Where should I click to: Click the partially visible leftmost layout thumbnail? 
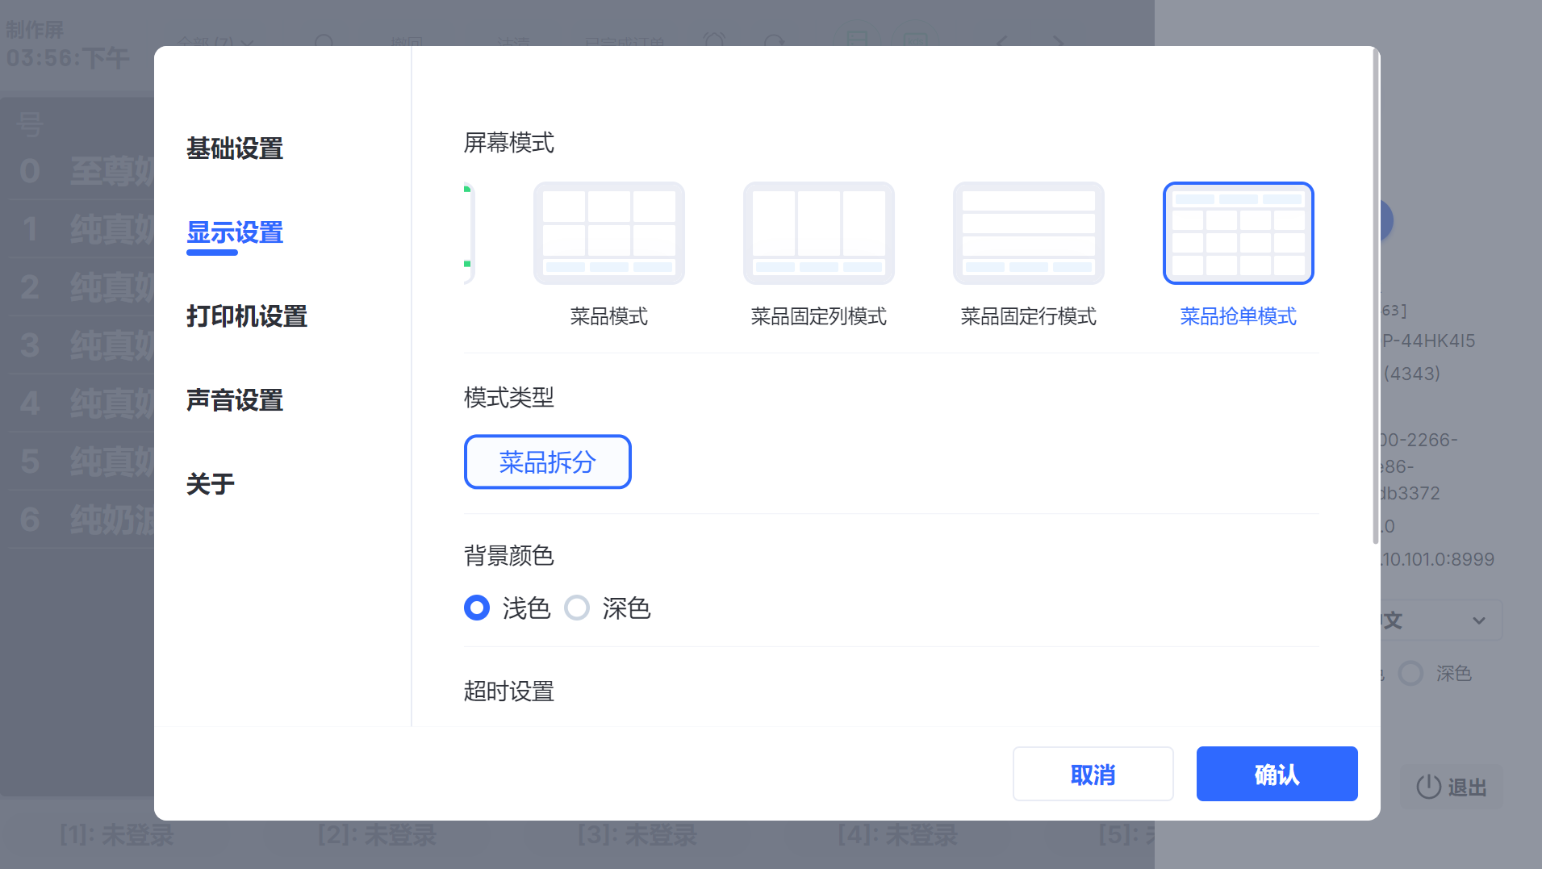(x=470, y=233)
